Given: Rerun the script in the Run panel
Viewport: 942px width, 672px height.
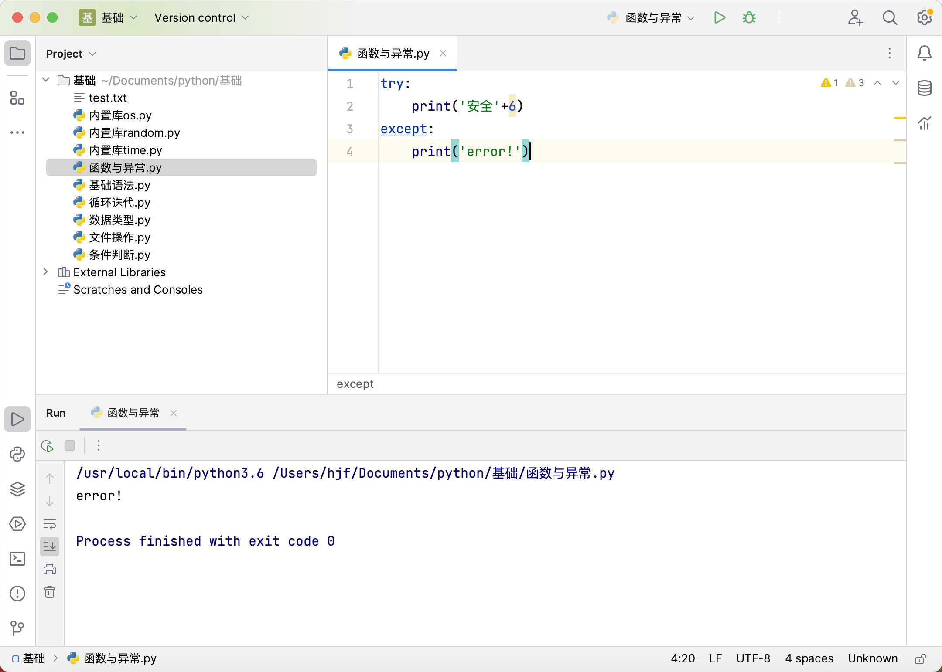Looking at the screenshot, I should click(47, 445).
